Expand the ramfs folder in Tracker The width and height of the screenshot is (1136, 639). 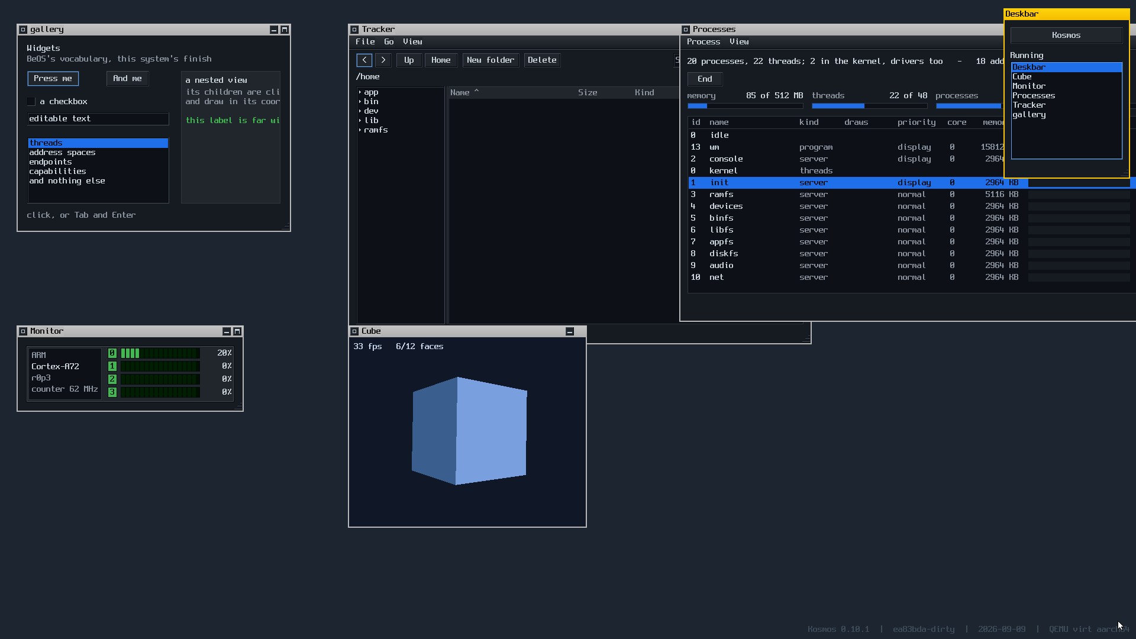coord(360,130)
